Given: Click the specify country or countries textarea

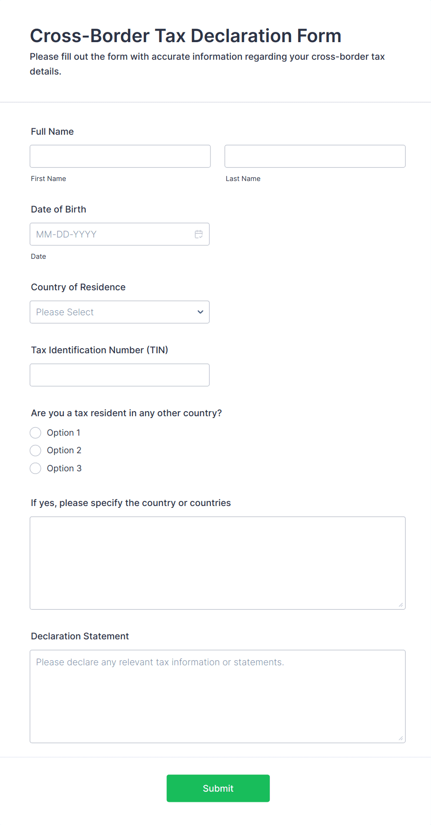Looking at the screenshot, I should [x=217, y=563].
